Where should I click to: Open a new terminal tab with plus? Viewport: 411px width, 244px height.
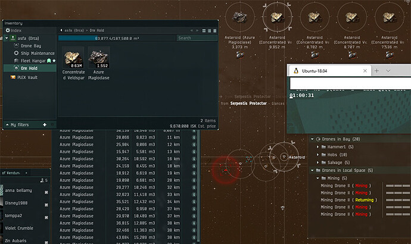[376, 71]
